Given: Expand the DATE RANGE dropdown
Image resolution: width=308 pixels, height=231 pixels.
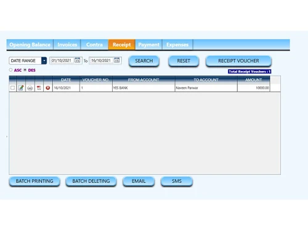Looking at the screenshot, I should pyautogui.click(x=44, y=60).
